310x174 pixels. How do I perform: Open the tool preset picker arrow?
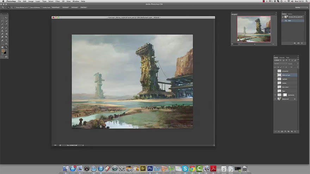click(5, 7)
